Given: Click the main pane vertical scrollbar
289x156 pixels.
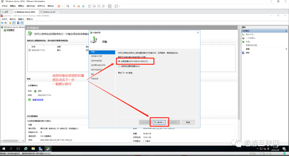Looking at the screenshot, I should [x=239, y=74].
